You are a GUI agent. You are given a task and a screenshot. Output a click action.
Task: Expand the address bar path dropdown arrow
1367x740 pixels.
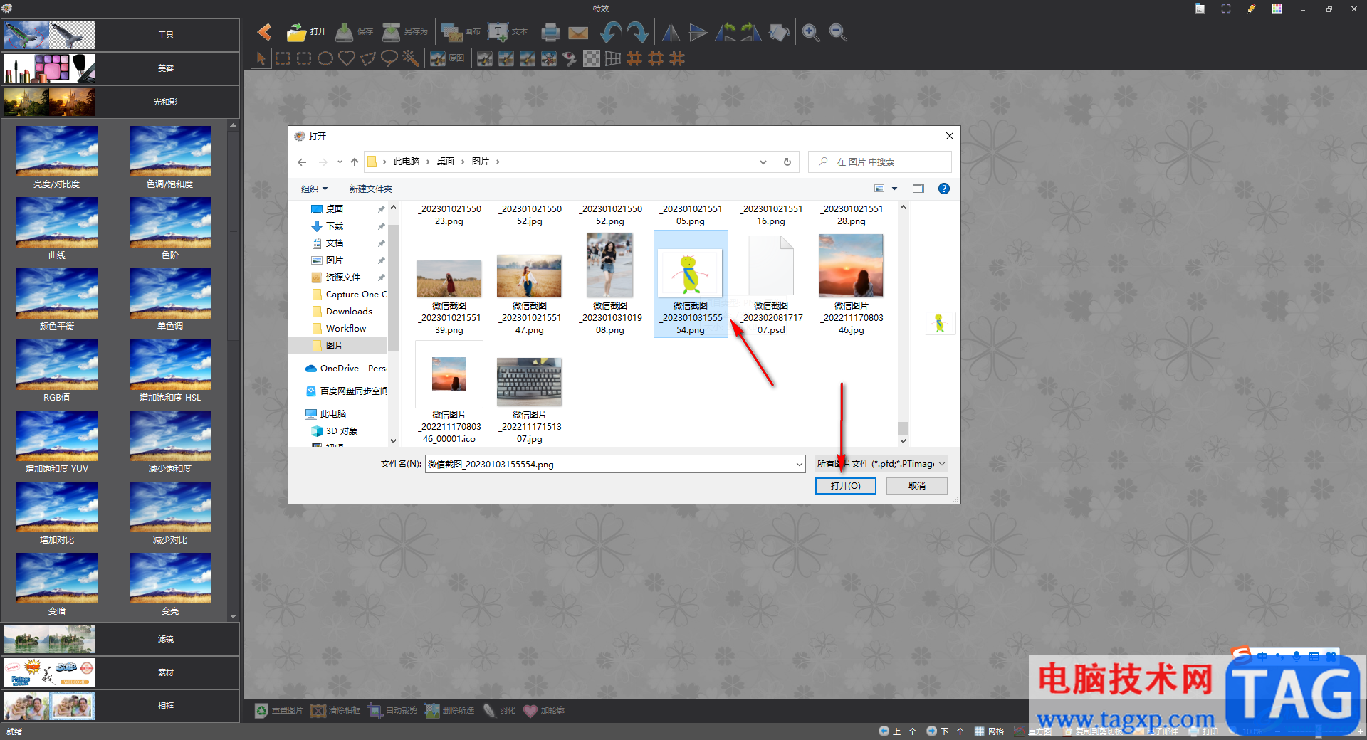point(763,162)
